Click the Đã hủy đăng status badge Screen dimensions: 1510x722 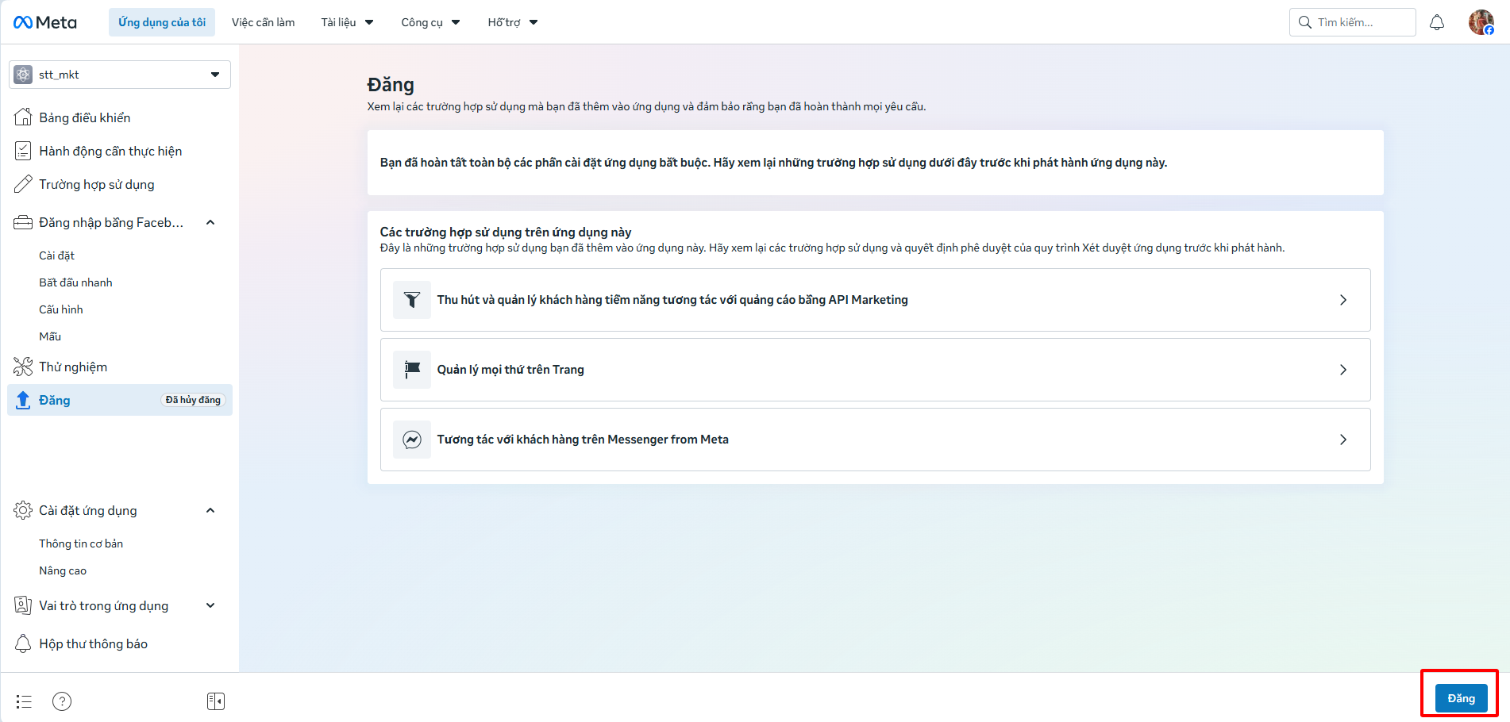click(193, 400)
